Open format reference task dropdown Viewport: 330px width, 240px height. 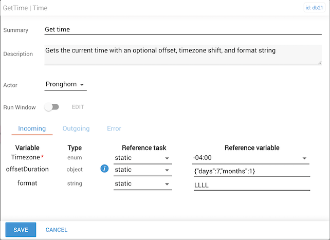(x=142, y=183)
